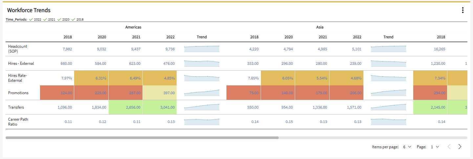Click red Americas 2018 Promotions cell
This screenshot has width=473, height=159.
click(57, 93)
